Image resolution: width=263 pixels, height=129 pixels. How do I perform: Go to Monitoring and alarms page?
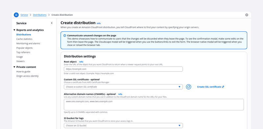pos(28,44)
